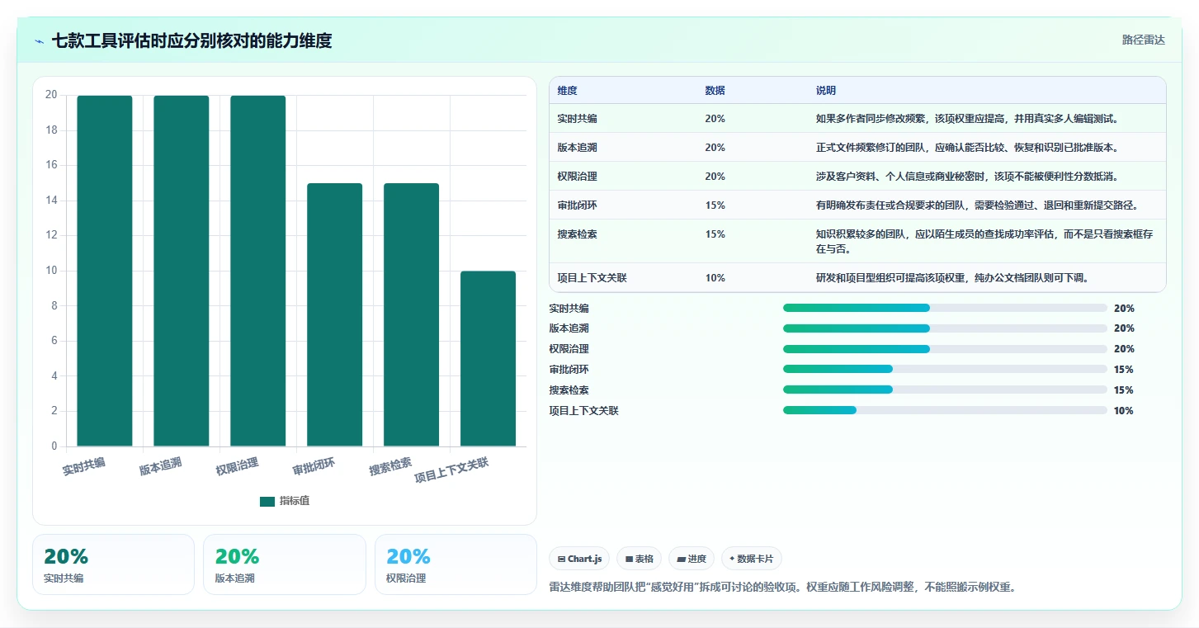Select the 进度 tag chip
Viewport: 1199px width, 628px height.
click(x=692, y=559)
